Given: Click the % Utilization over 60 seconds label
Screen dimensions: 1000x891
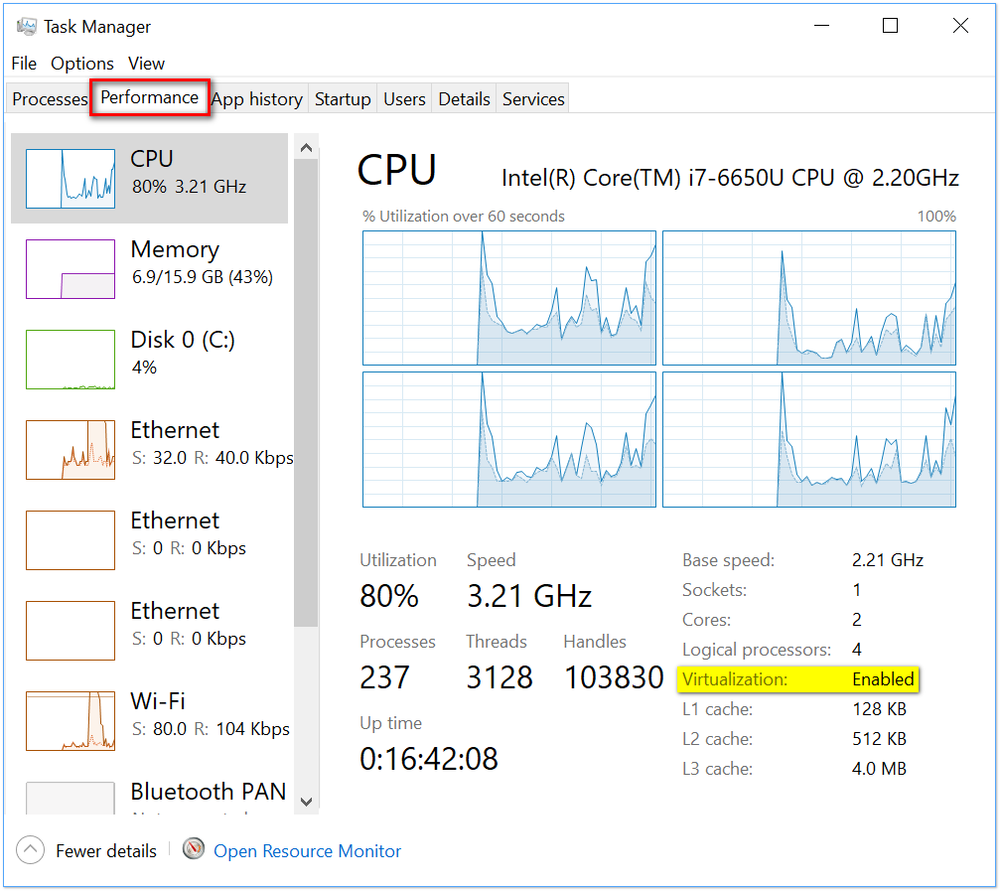Looking at the screenshot, I should pos(464,217).
